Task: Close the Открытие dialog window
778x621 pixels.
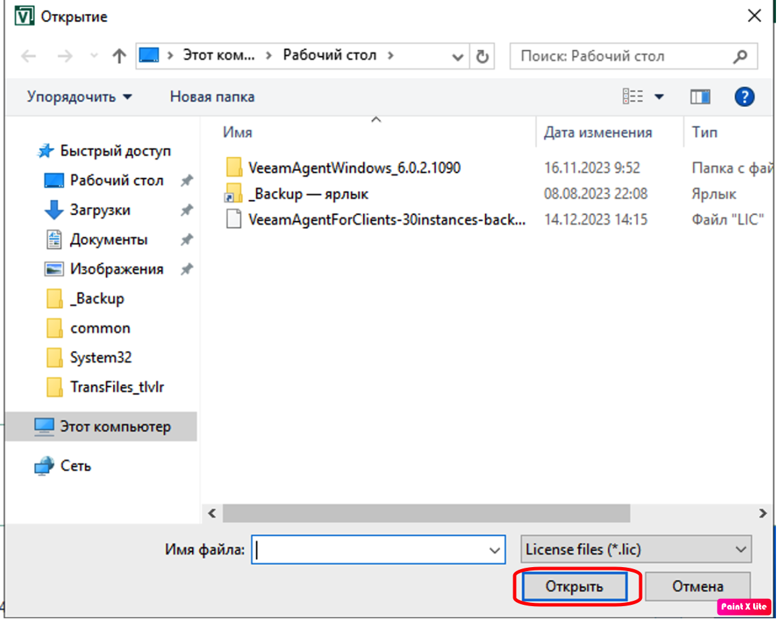Action: [x=754, y=16]
